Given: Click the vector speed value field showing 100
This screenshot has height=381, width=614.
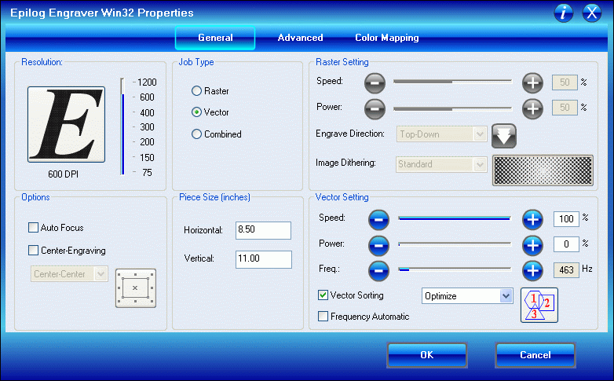Looking at the screenshot, I should pos(566,218).
